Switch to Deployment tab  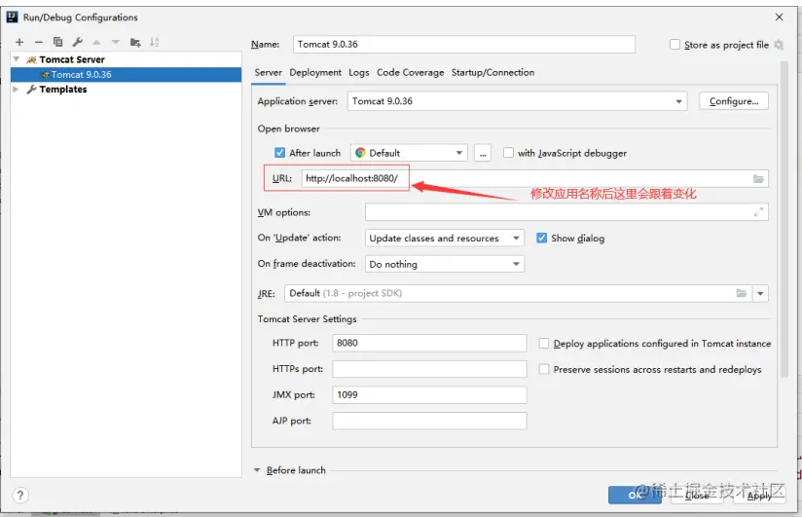315,73
